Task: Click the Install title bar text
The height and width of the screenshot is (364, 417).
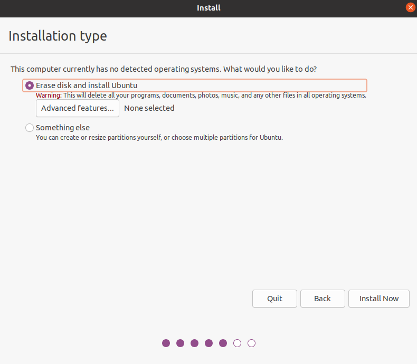Action: tap(209, 8)
